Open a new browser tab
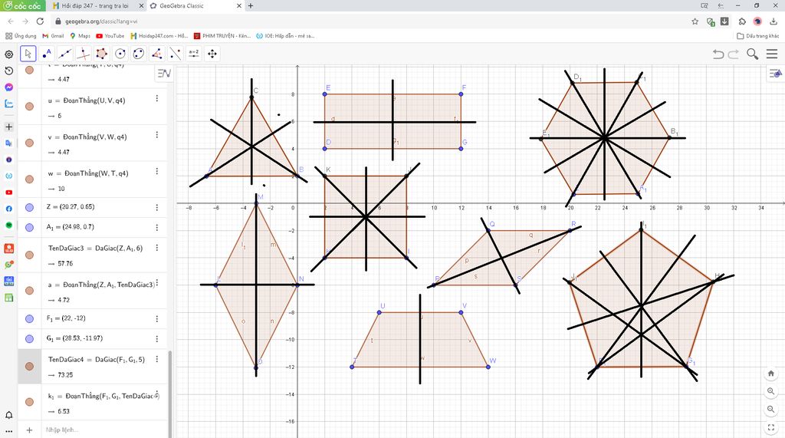The width and height of the screenshot is (785, 438). (x=251, y=6)
